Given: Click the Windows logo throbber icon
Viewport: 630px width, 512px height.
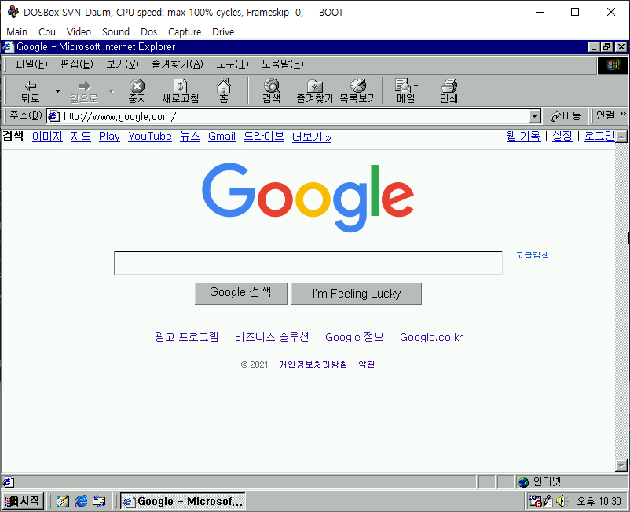Looking at the screenshot, I should click(613, 65).
